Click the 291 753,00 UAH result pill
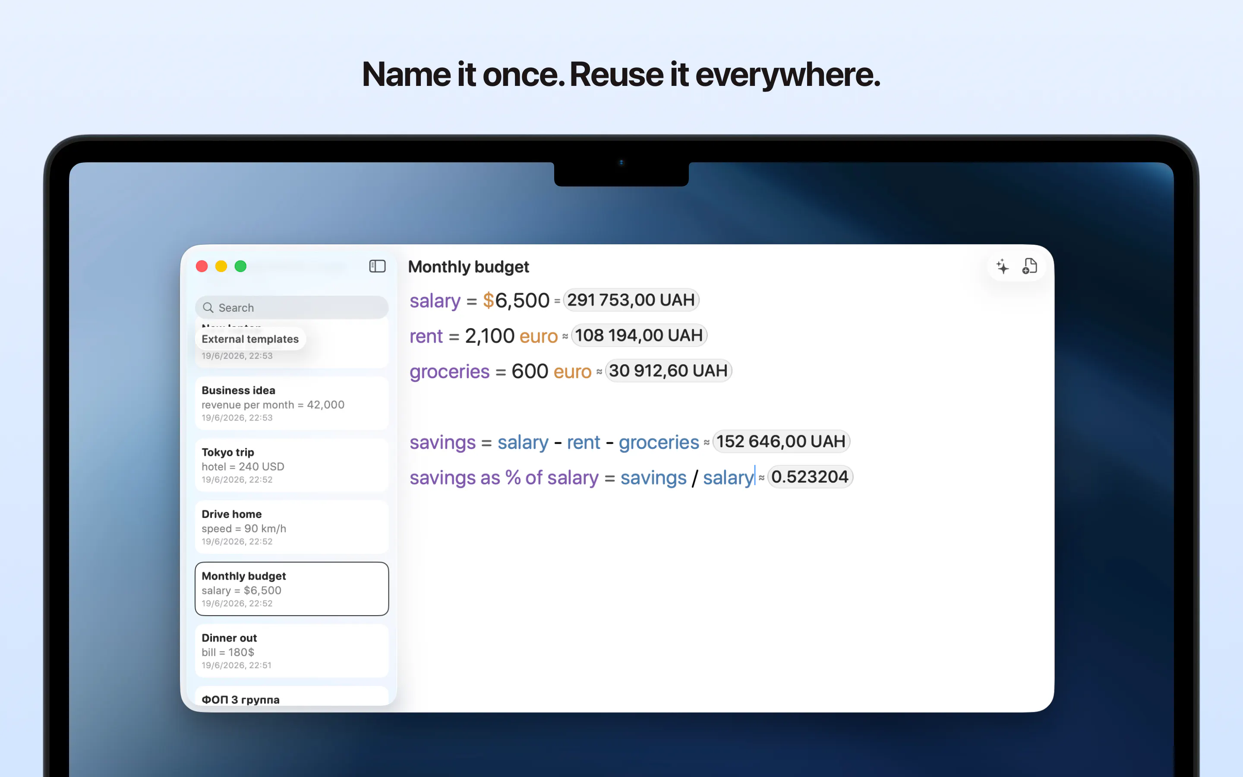This screenshot has height=777, width=1243. 631,300
